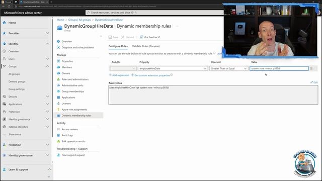Image resolution: width=322 pixels, height=181 pixels.
Task: Open the Property dropdown showing employeeHireDate
Action: tap(173, 68)
